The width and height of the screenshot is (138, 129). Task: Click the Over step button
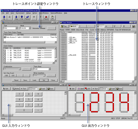(22, 18)
